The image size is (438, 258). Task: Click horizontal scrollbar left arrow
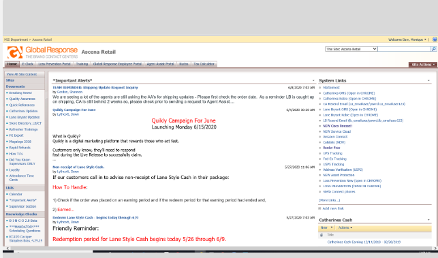[x=7, y=248]
